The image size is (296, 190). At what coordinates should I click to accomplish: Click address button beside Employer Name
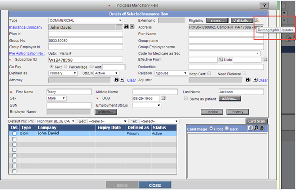(x=106, y=112)
